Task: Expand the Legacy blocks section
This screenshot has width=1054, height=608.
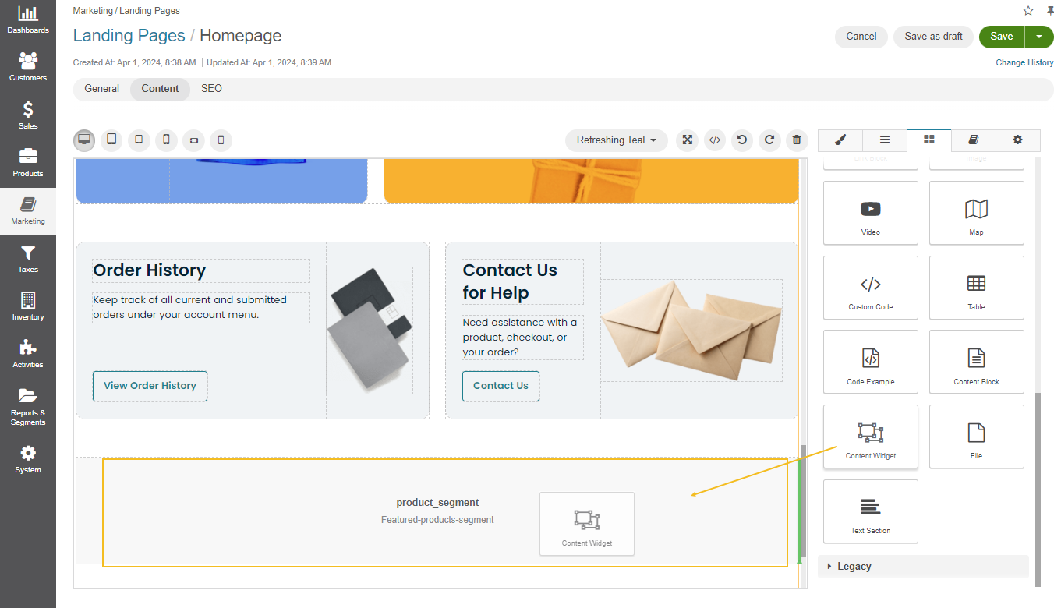Action: pos(924,567)
